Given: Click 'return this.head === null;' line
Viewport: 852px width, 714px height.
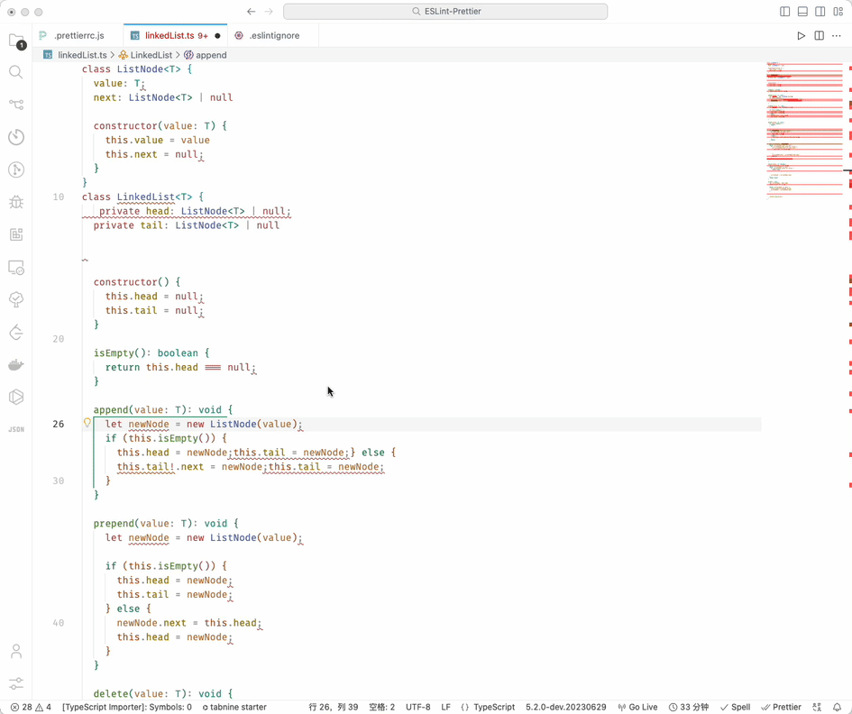Looking at the screenshot, I should pos(179,367).
